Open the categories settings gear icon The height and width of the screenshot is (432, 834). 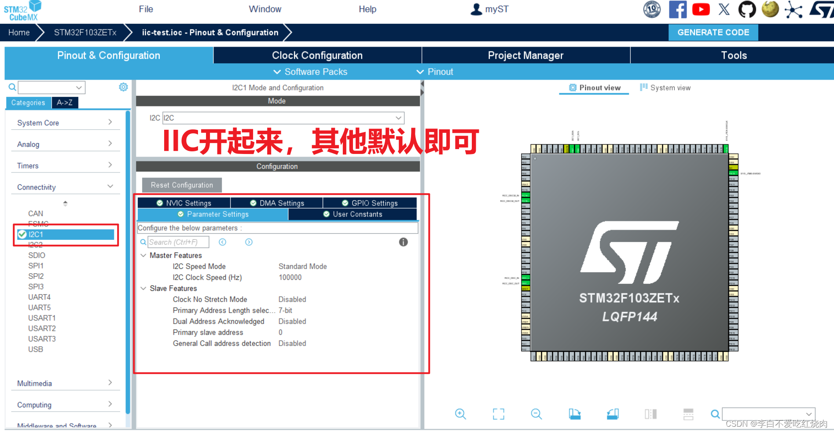point(124,87)
